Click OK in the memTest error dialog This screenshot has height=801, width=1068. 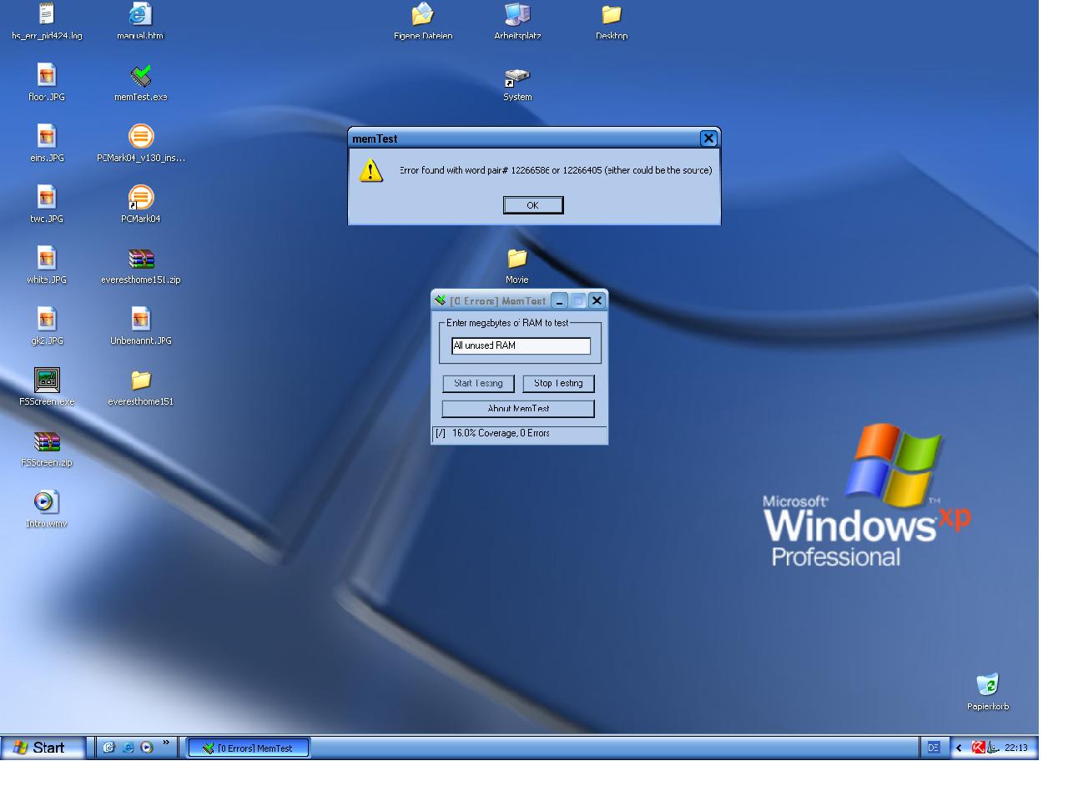(533, 205)
